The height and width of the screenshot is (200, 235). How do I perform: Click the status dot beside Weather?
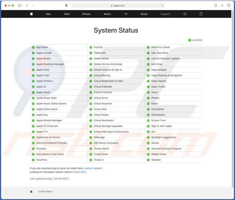pos(148,160)
